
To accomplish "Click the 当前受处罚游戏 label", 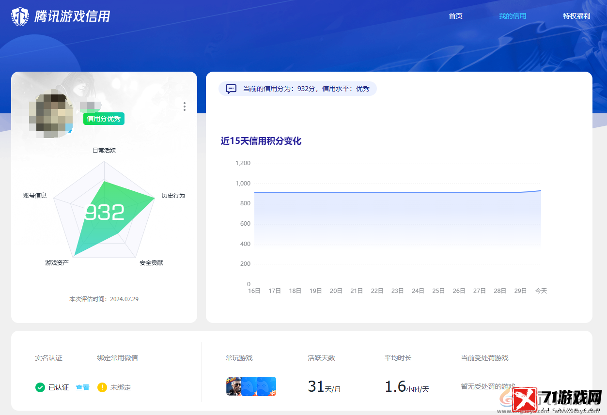I will click(x=484, y=358).
